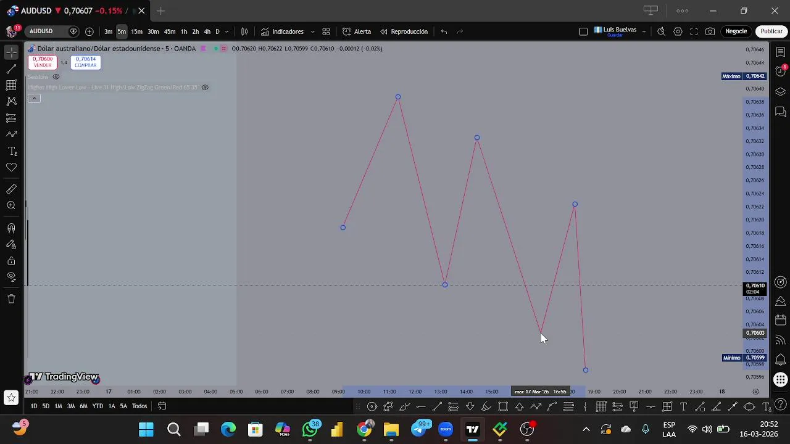Open the patterns tool group in sidebar
Screen dimensions: 790x444
click(11, 101)
